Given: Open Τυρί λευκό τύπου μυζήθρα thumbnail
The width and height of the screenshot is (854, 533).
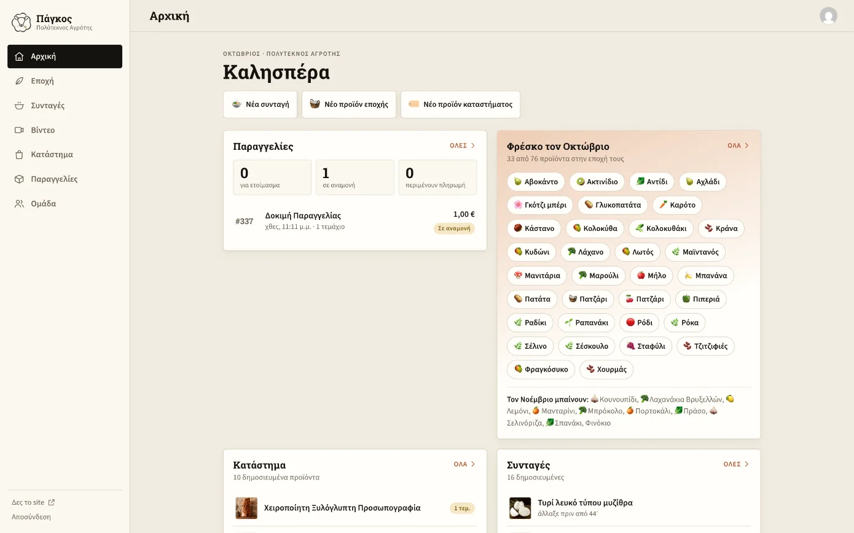Looking at the screenshot, I should click(520, 508).
